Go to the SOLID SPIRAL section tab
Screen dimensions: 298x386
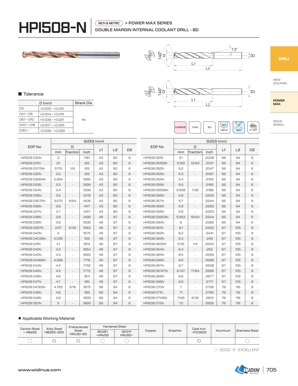point(278,123)
